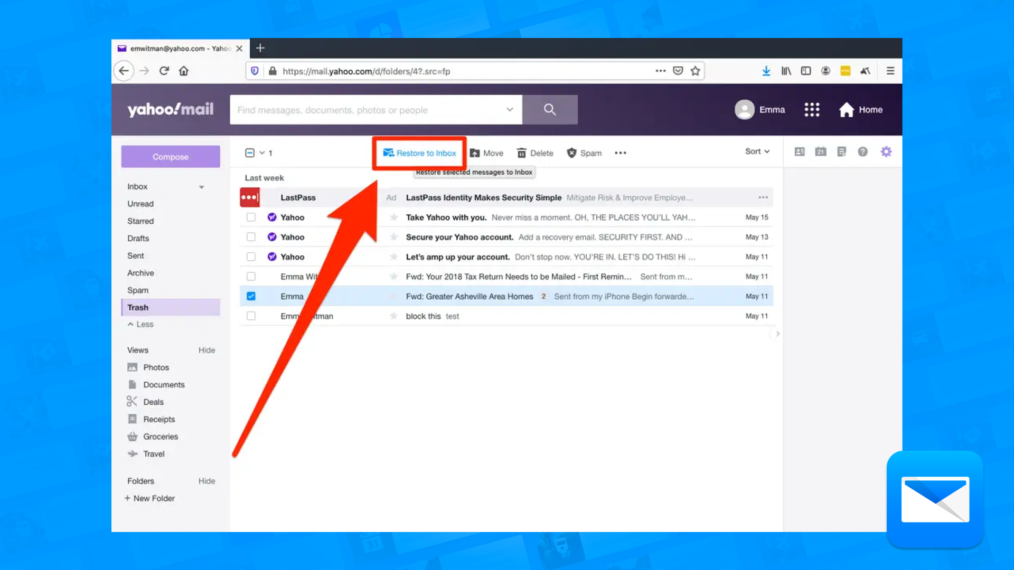The image size is (1014, 570).
Task: Open the Spam folder
Action: (x=137, y=290)
